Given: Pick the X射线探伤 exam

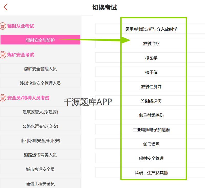Looking at the screenshot, I should pos(151,101).
